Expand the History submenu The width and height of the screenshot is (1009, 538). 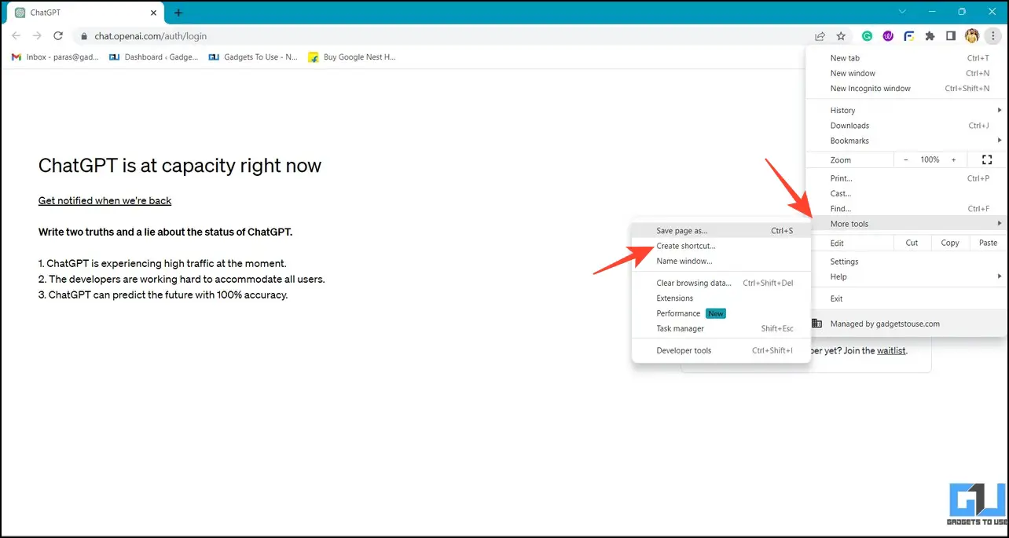point(906,111)
